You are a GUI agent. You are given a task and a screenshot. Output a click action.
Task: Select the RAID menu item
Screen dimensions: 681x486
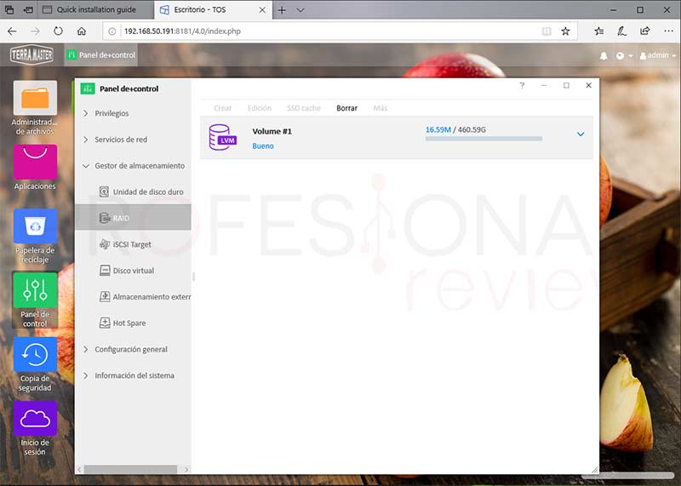tap(133, 218)
